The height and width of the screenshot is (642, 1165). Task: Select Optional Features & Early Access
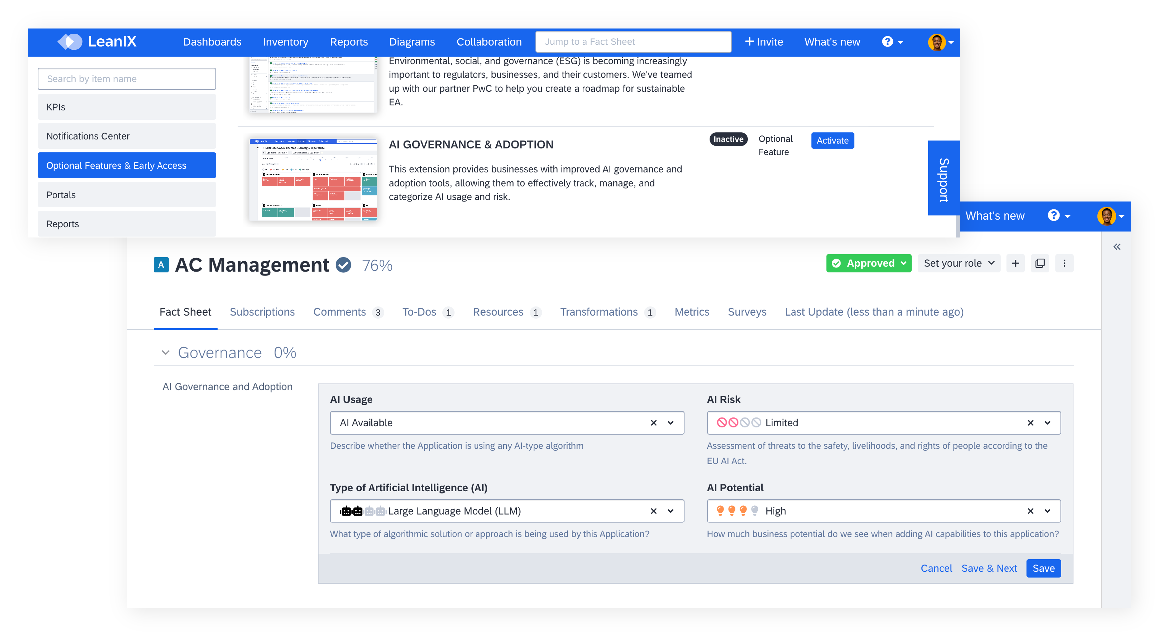(x=127, y=165)
